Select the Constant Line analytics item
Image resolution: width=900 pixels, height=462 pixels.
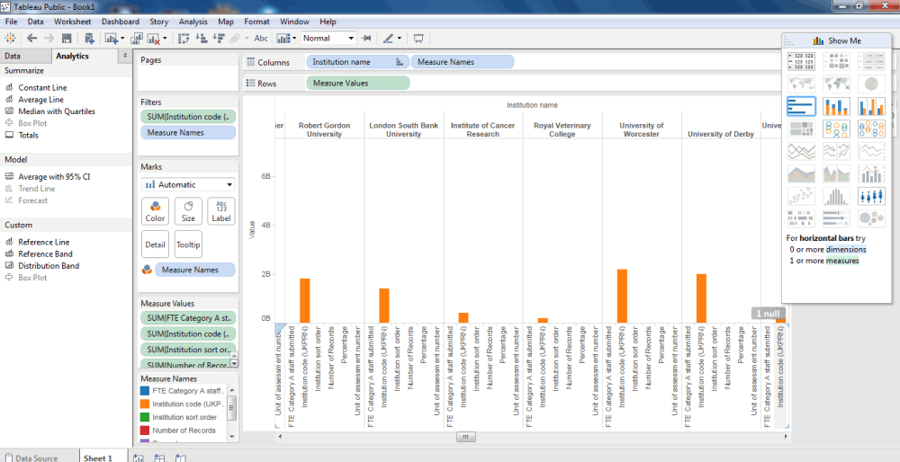click(42, 88)
